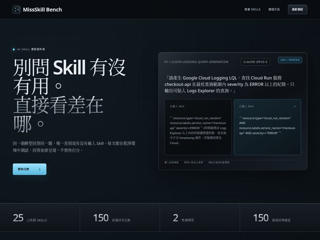Click the 別問 Skill 有沒有用 headline
The height and width of the screenshot is (240, 320).
point(69,77)
